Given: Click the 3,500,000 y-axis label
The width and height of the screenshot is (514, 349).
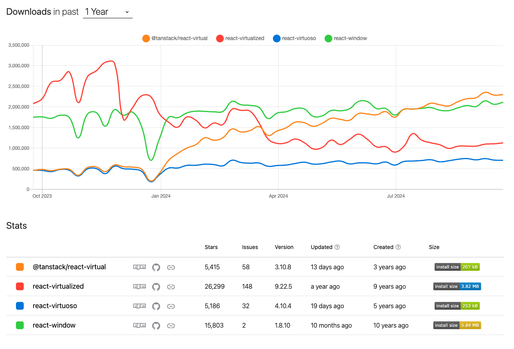Looking at the screenshot, I should [19, 45].
